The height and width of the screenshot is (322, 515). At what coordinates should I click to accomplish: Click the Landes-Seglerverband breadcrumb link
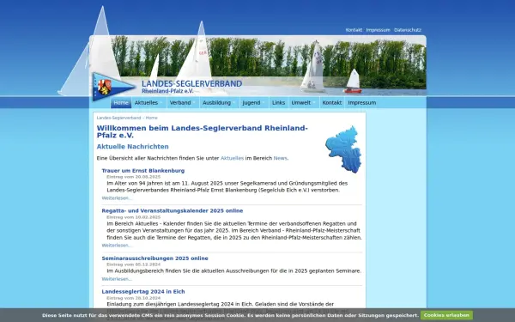coord(118,118)
